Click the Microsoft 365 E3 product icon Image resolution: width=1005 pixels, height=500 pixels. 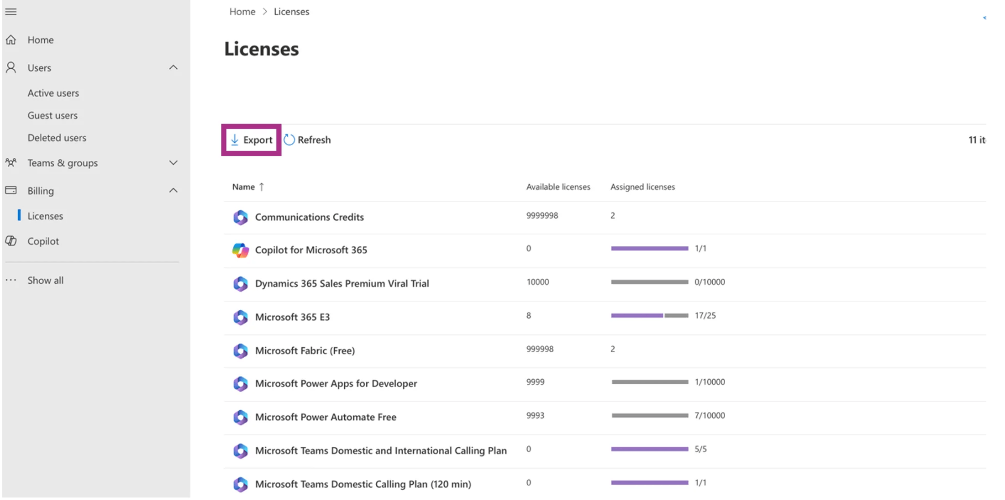click(240, 317)
